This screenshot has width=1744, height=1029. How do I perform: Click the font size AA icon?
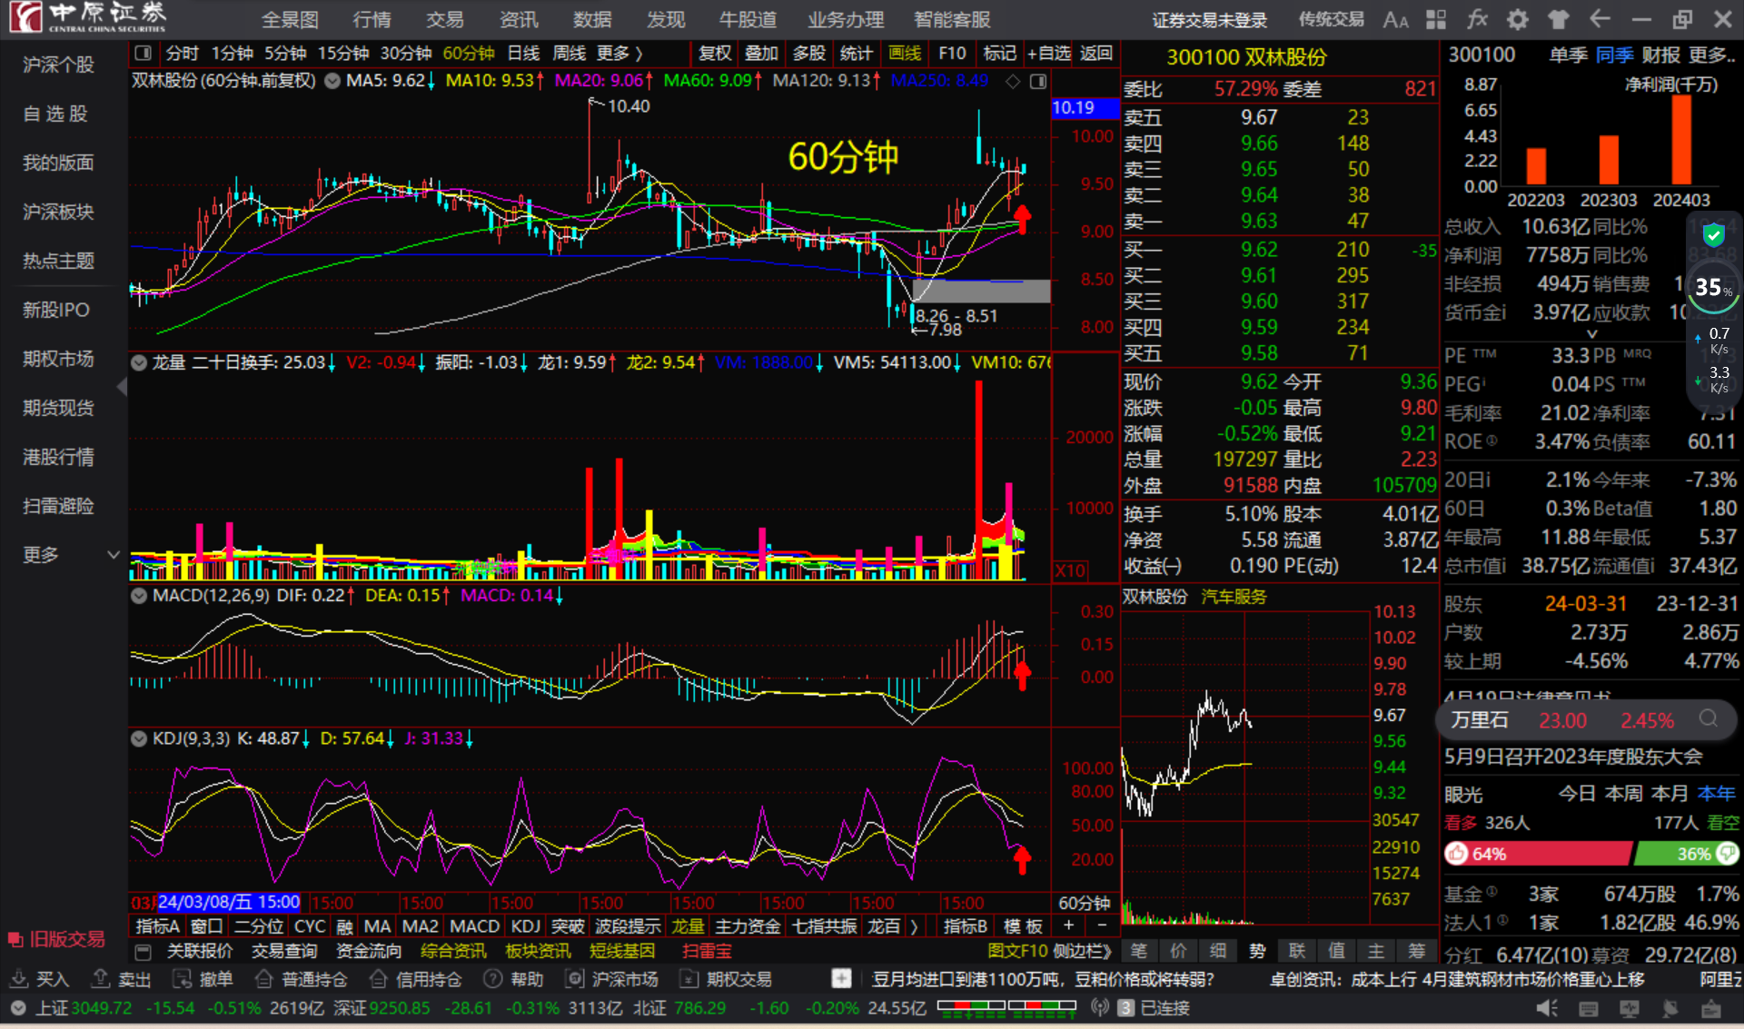(x=1395, y=19)
